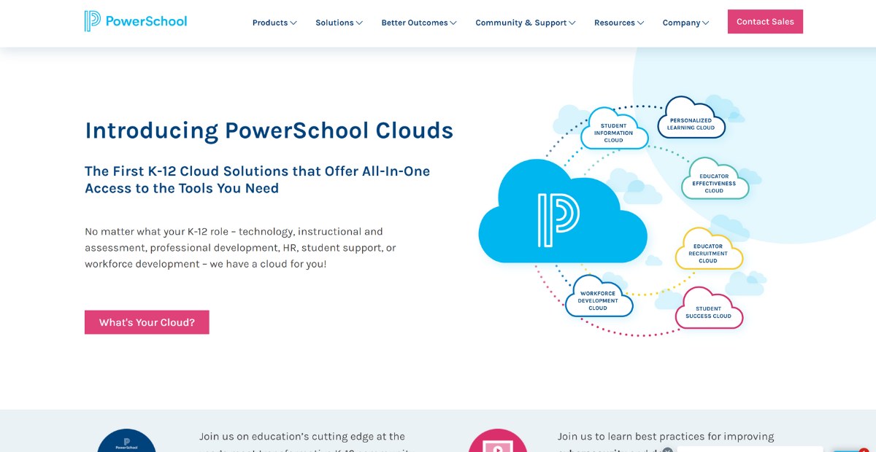Open the Products menu

click(x=274, y=23)
